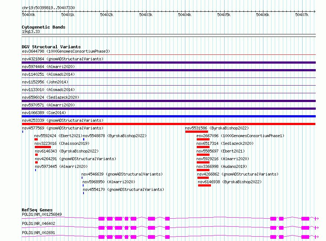Screen dimensions: 326x241
Task: Select nsv3223016 (Chaisson2019) label
Action: point(62,143)
